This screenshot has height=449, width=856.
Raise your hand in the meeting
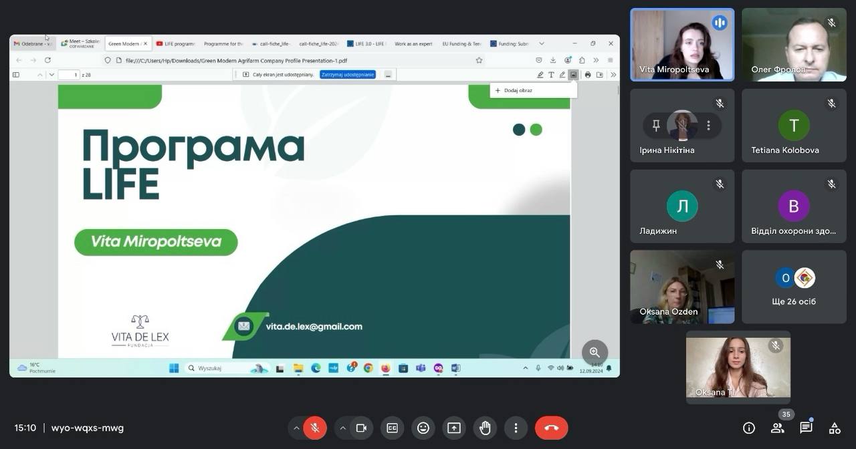[485, 428]
